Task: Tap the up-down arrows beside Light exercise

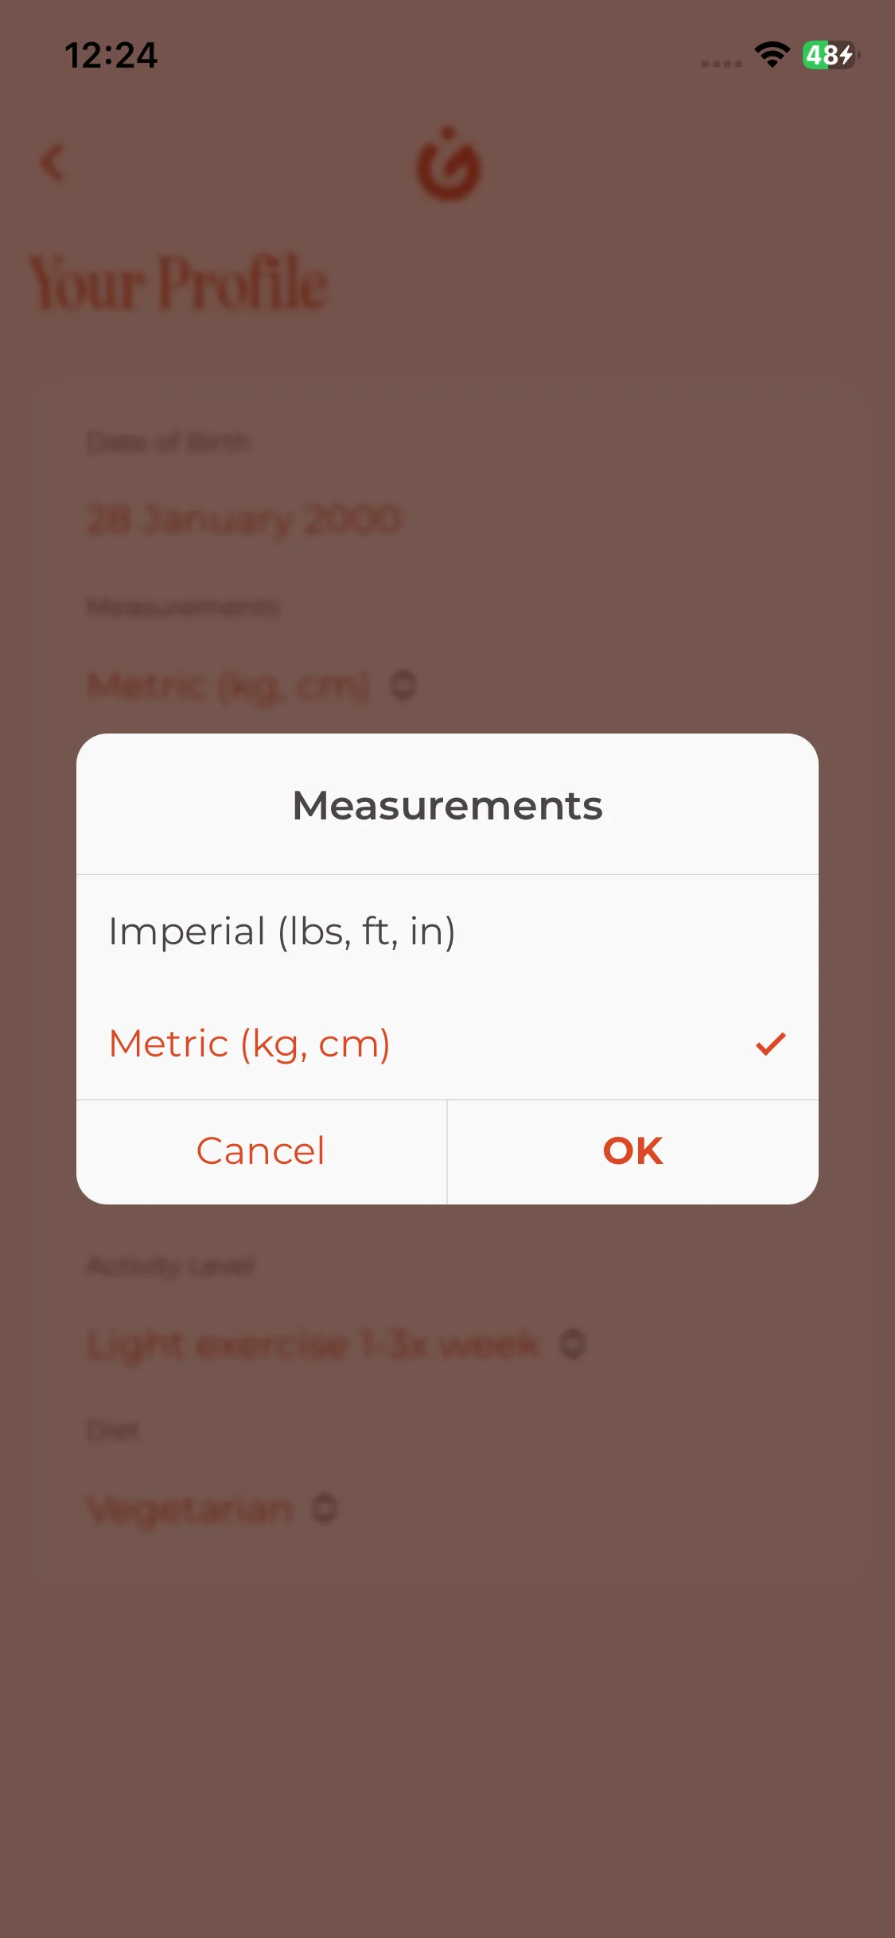Action: pos(573,1345)
